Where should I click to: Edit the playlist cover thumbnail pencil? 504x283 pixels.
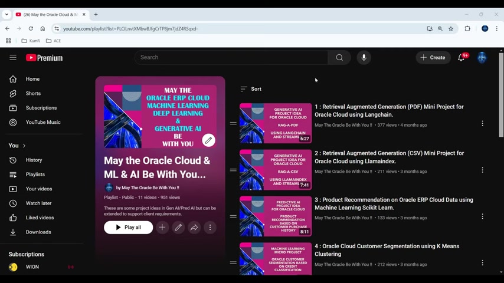point(208,140)
